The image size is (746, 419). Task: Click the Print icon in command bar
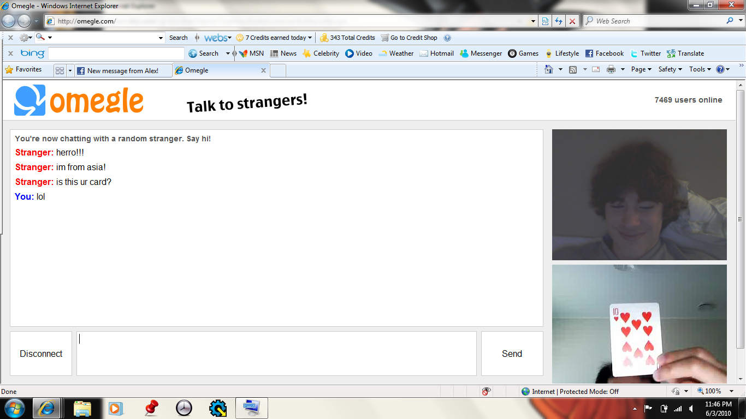[x=611, y=69]
